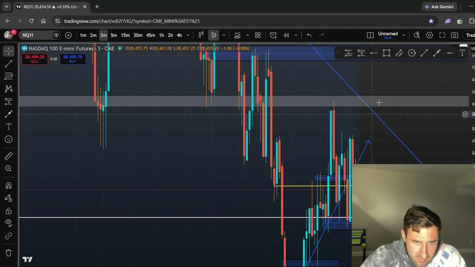Switch to 45m timeframe
The height and width of the screenshot is (267, 475).
(150, 35)
